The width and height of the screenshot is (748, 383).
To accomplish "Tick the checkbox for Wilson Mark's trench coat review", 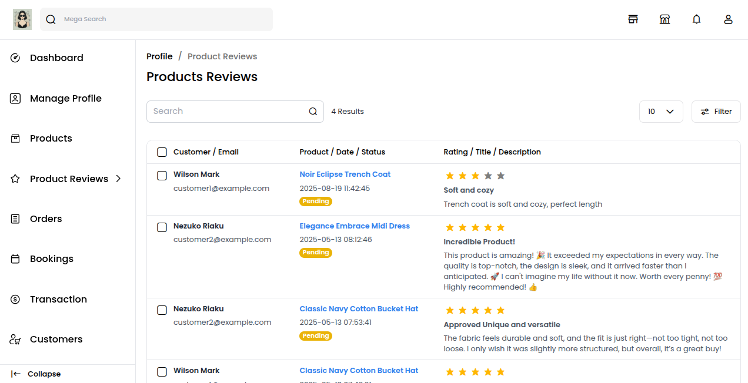I will 162,175.
